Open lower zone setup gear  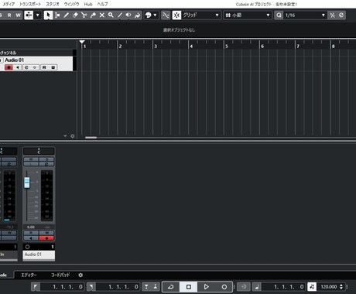click(x=80, y=275)
